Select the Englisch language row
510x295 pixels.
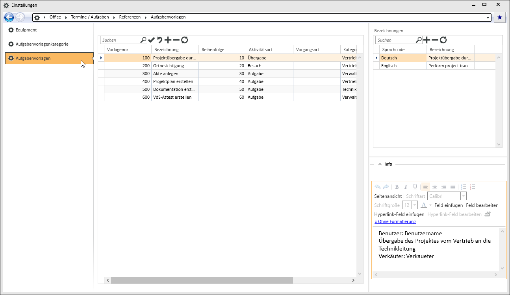point(435,66)
